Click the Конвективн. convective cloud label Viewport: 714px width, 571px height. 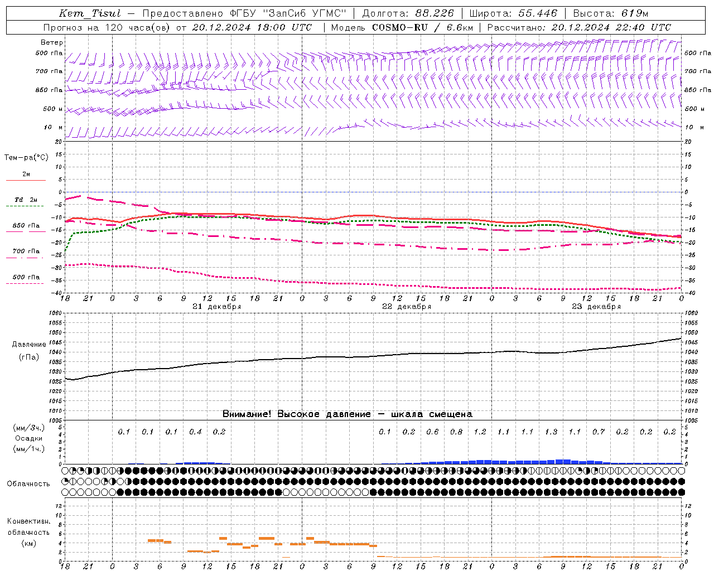tap(28, 521)
